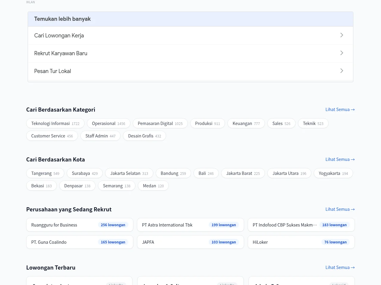Open PT Indofood CBP Sukses Makmur card
The height and width of the screenshot is (285, 381).
(301, 225)
